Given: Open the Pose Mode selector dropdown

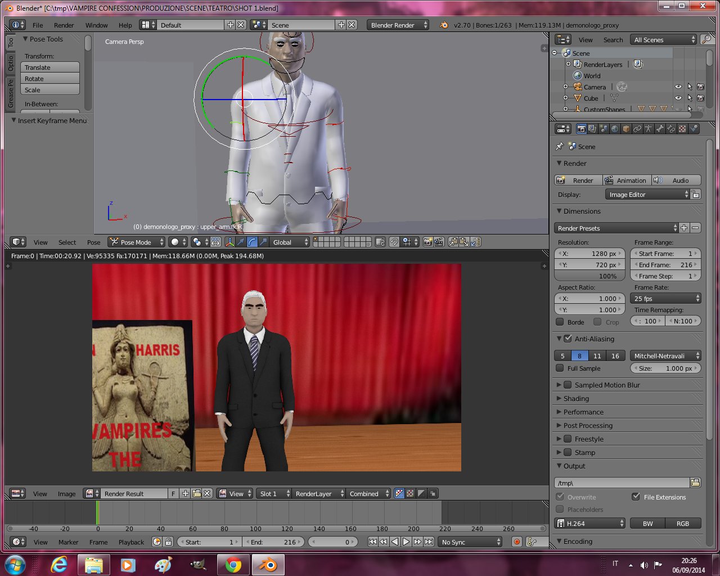Looking at the screenshot, I should (x=137, y=242).
